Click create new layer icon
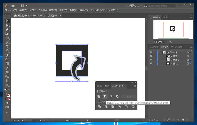 [183, 120]
